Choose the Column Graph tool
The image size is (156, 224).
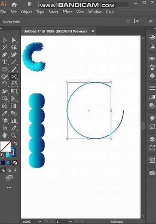14,121
